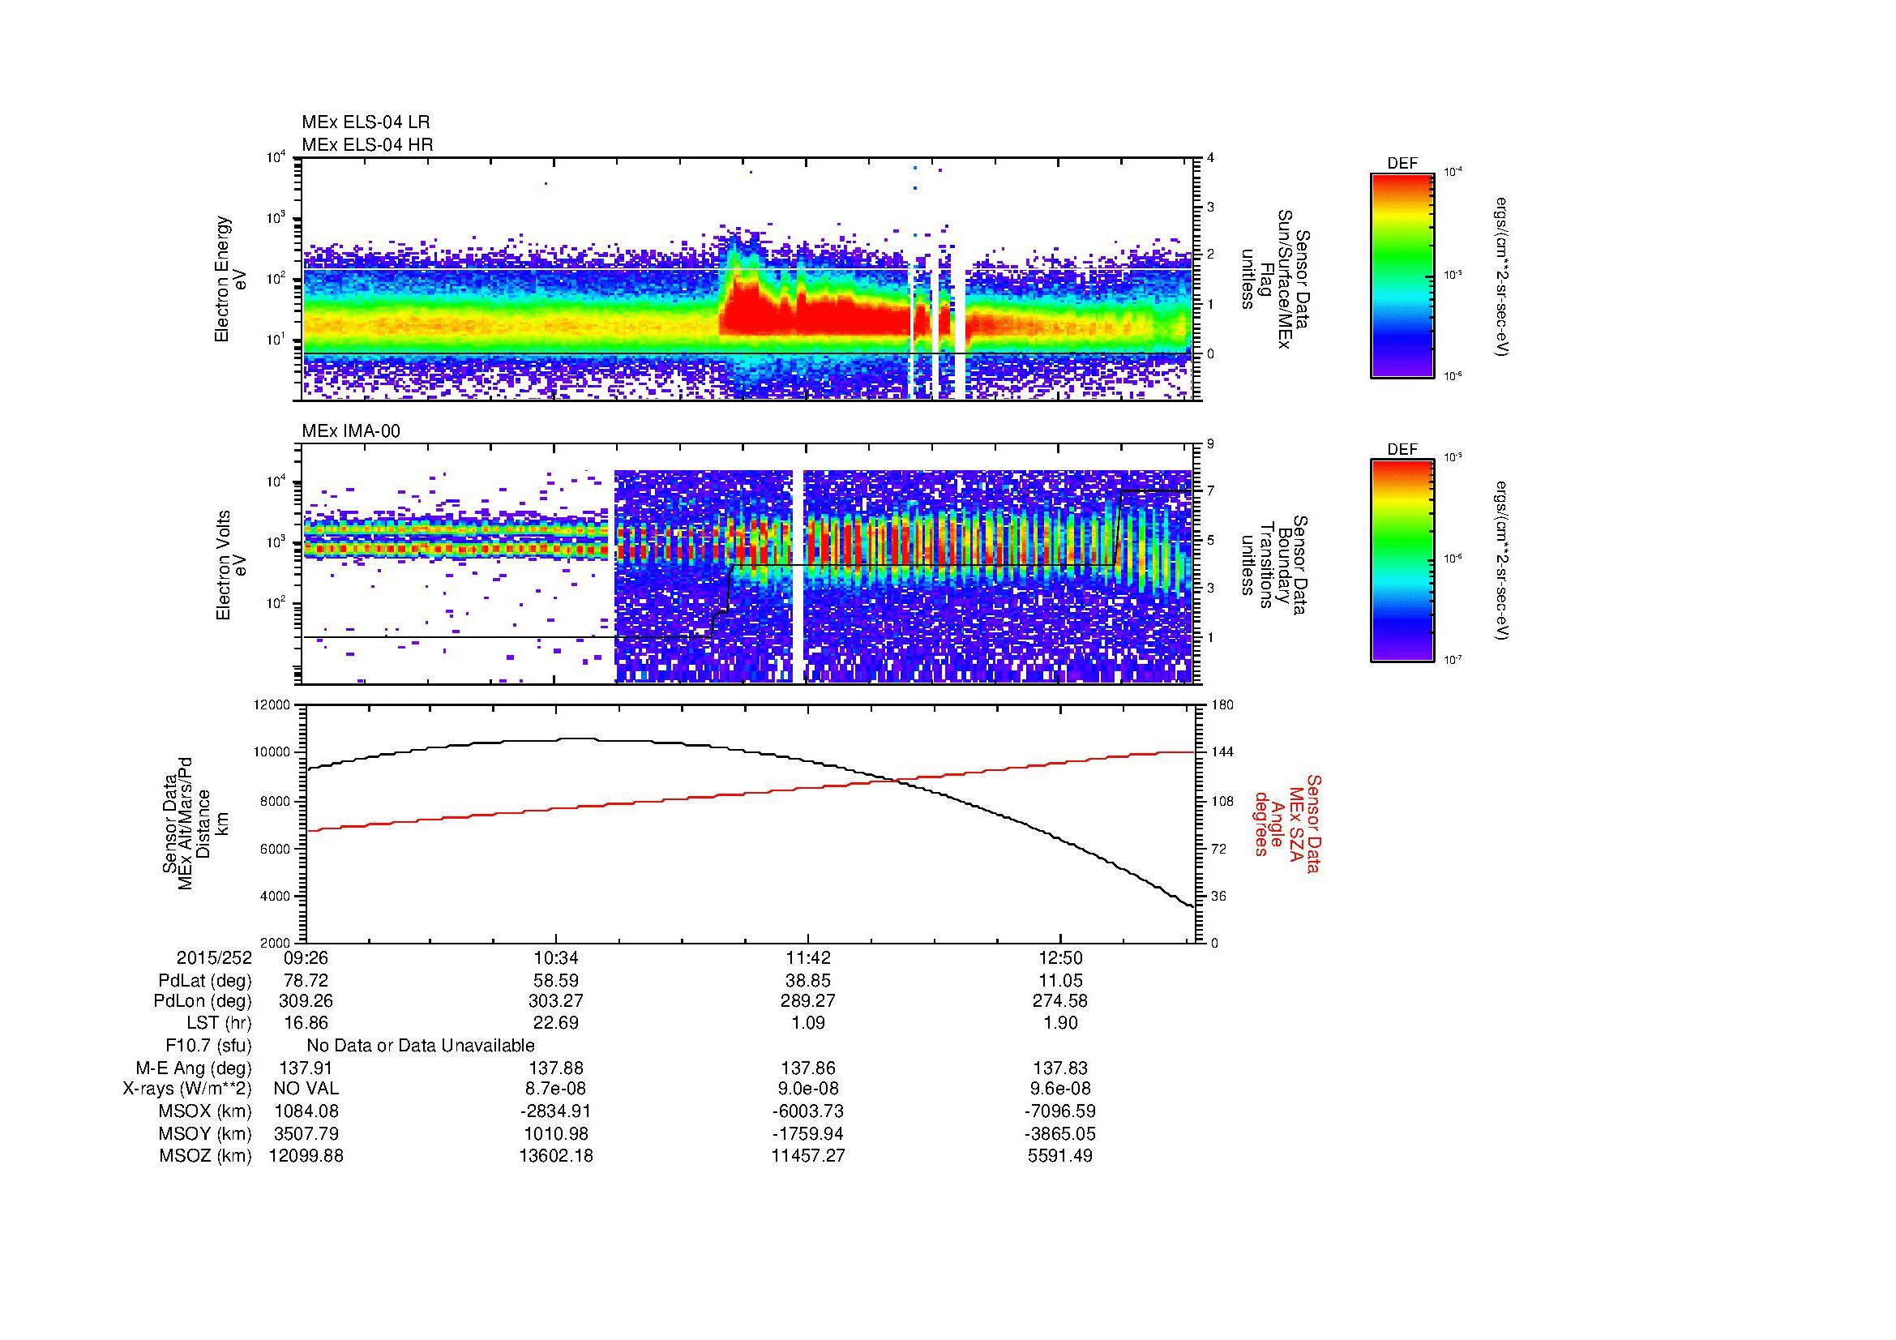Click the 'X-rays (W/m**2)' row label
The image size is (1896, 1340).
coord(187,1089)
